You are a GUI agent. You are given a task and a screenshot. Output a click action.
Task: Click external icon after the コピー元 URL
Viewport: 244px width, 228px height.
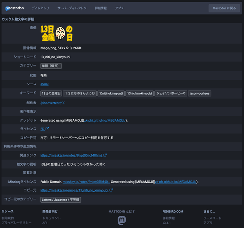tap(111, 190)
